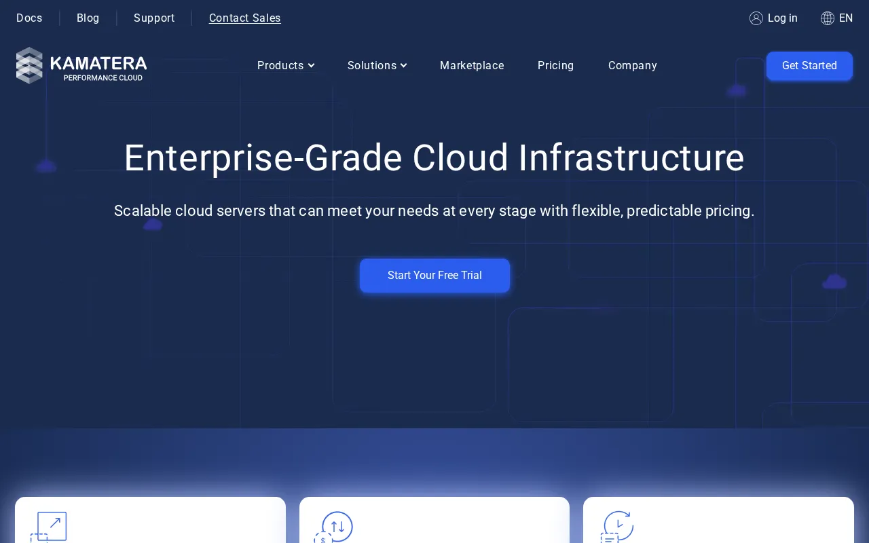Click Start Your Free Trial button

point(434,276)
